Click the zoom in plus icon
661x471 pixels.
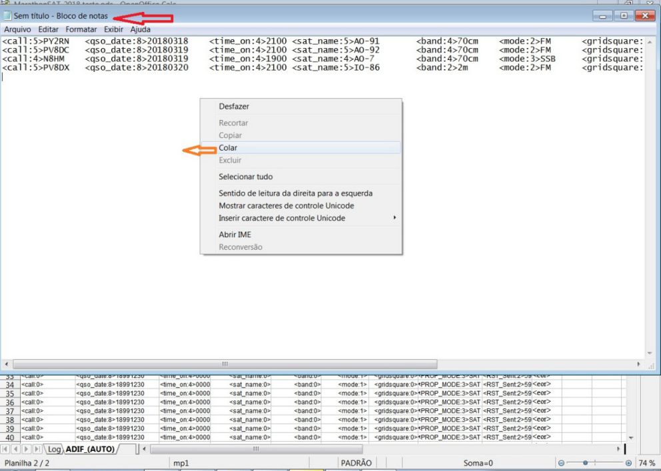[628, 463]
